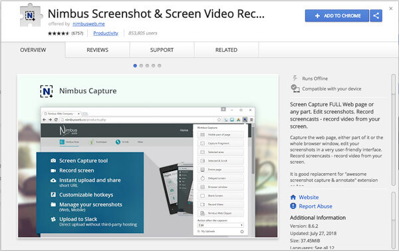Open the Support tab
The height and width of the screenshot is (251, 399).
click(x=162, y=50)
